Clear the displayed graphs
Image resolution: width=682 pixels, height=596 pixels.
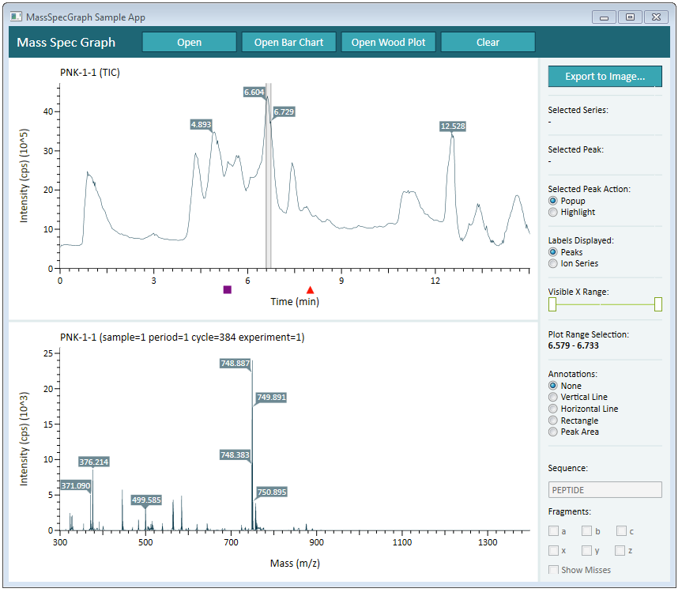pos(488,42)
